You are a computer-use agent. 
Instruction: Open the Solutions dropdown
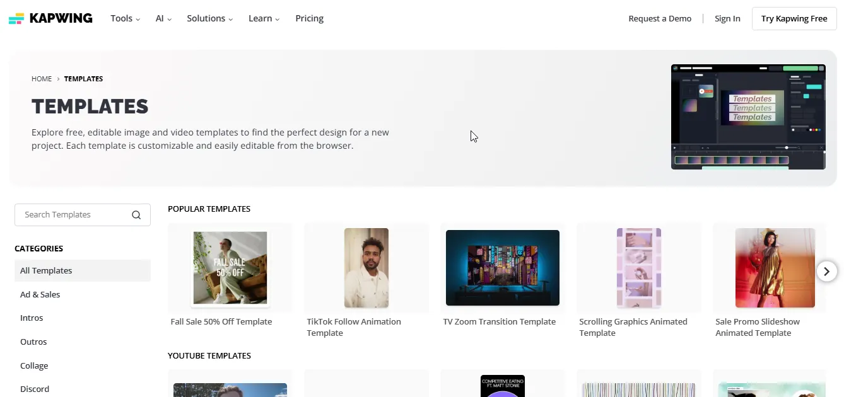[210, 18]
